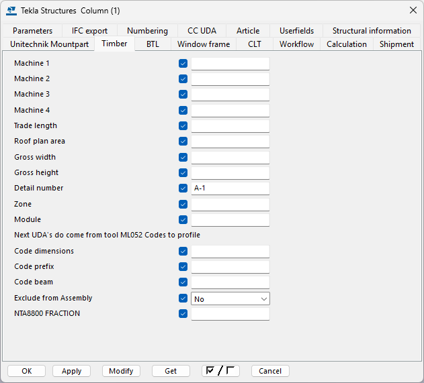Uncheck the Gross width checkbox
Viewport: 424px width, 383px height.
pyautogui.click(x=183, y=158)
